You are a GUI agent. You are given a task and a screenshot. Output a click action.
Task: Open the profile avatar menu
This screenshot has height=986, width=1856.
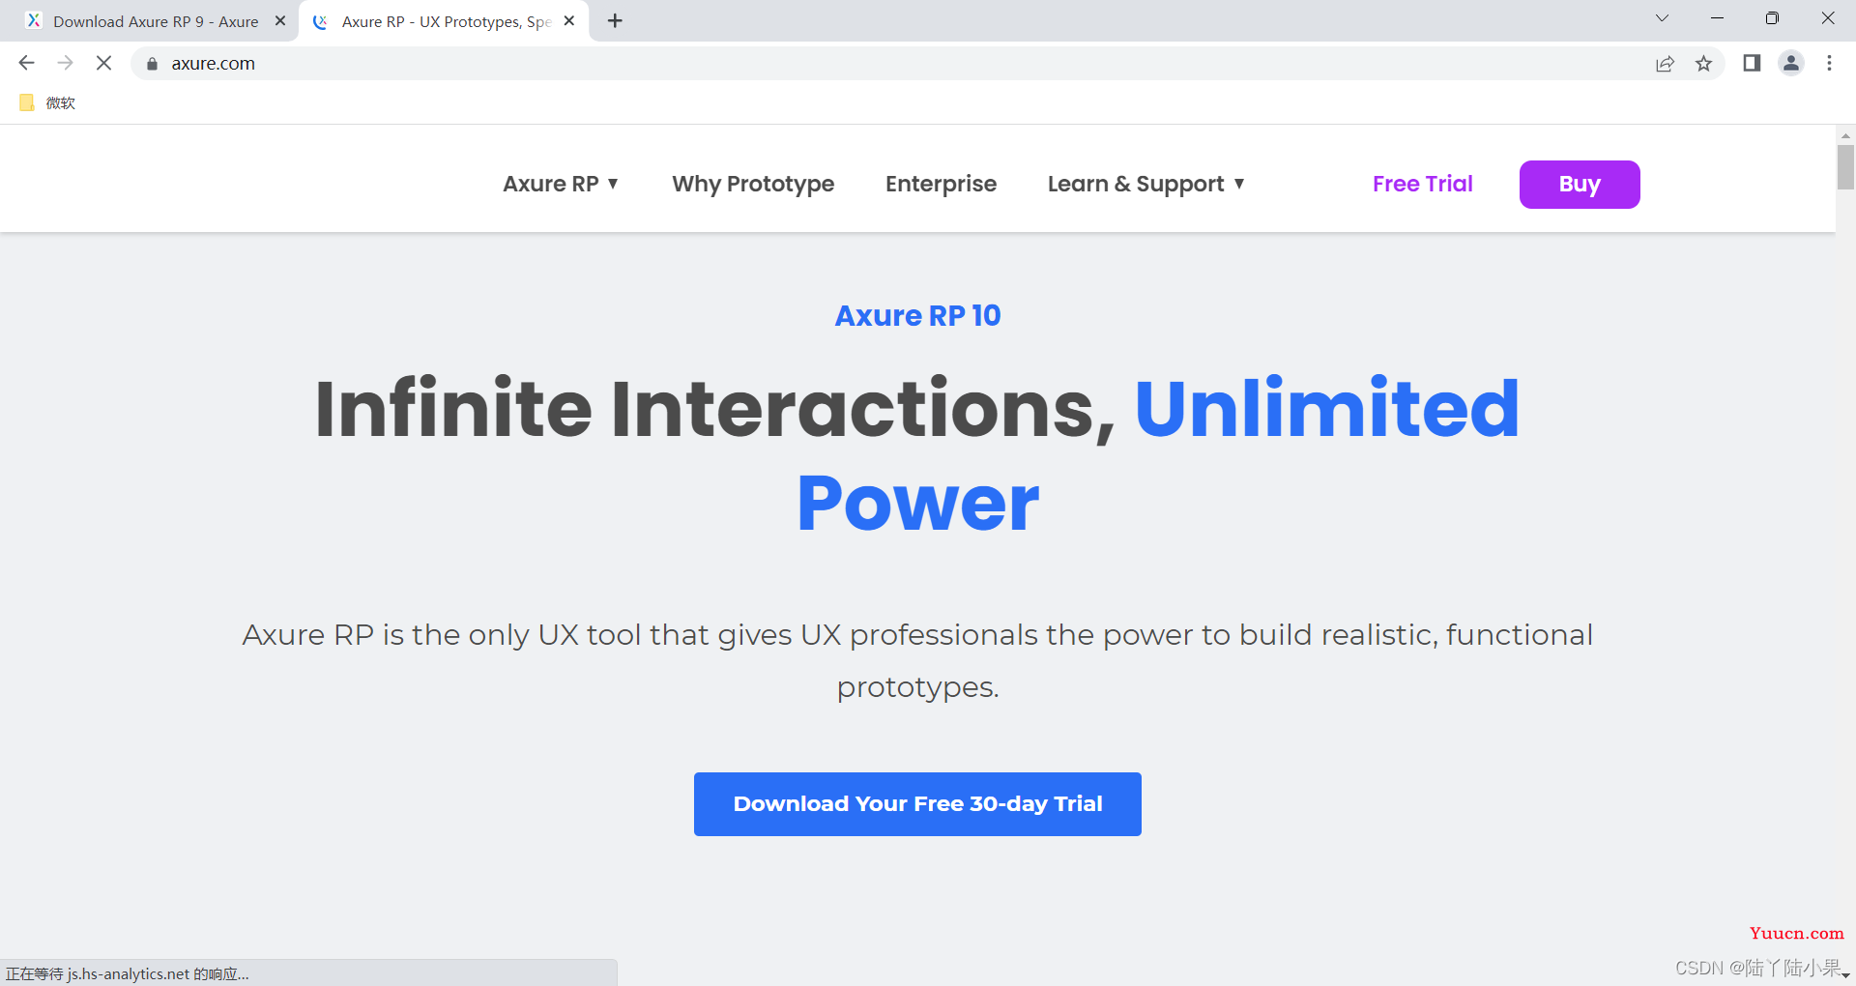pos(1791,63)
